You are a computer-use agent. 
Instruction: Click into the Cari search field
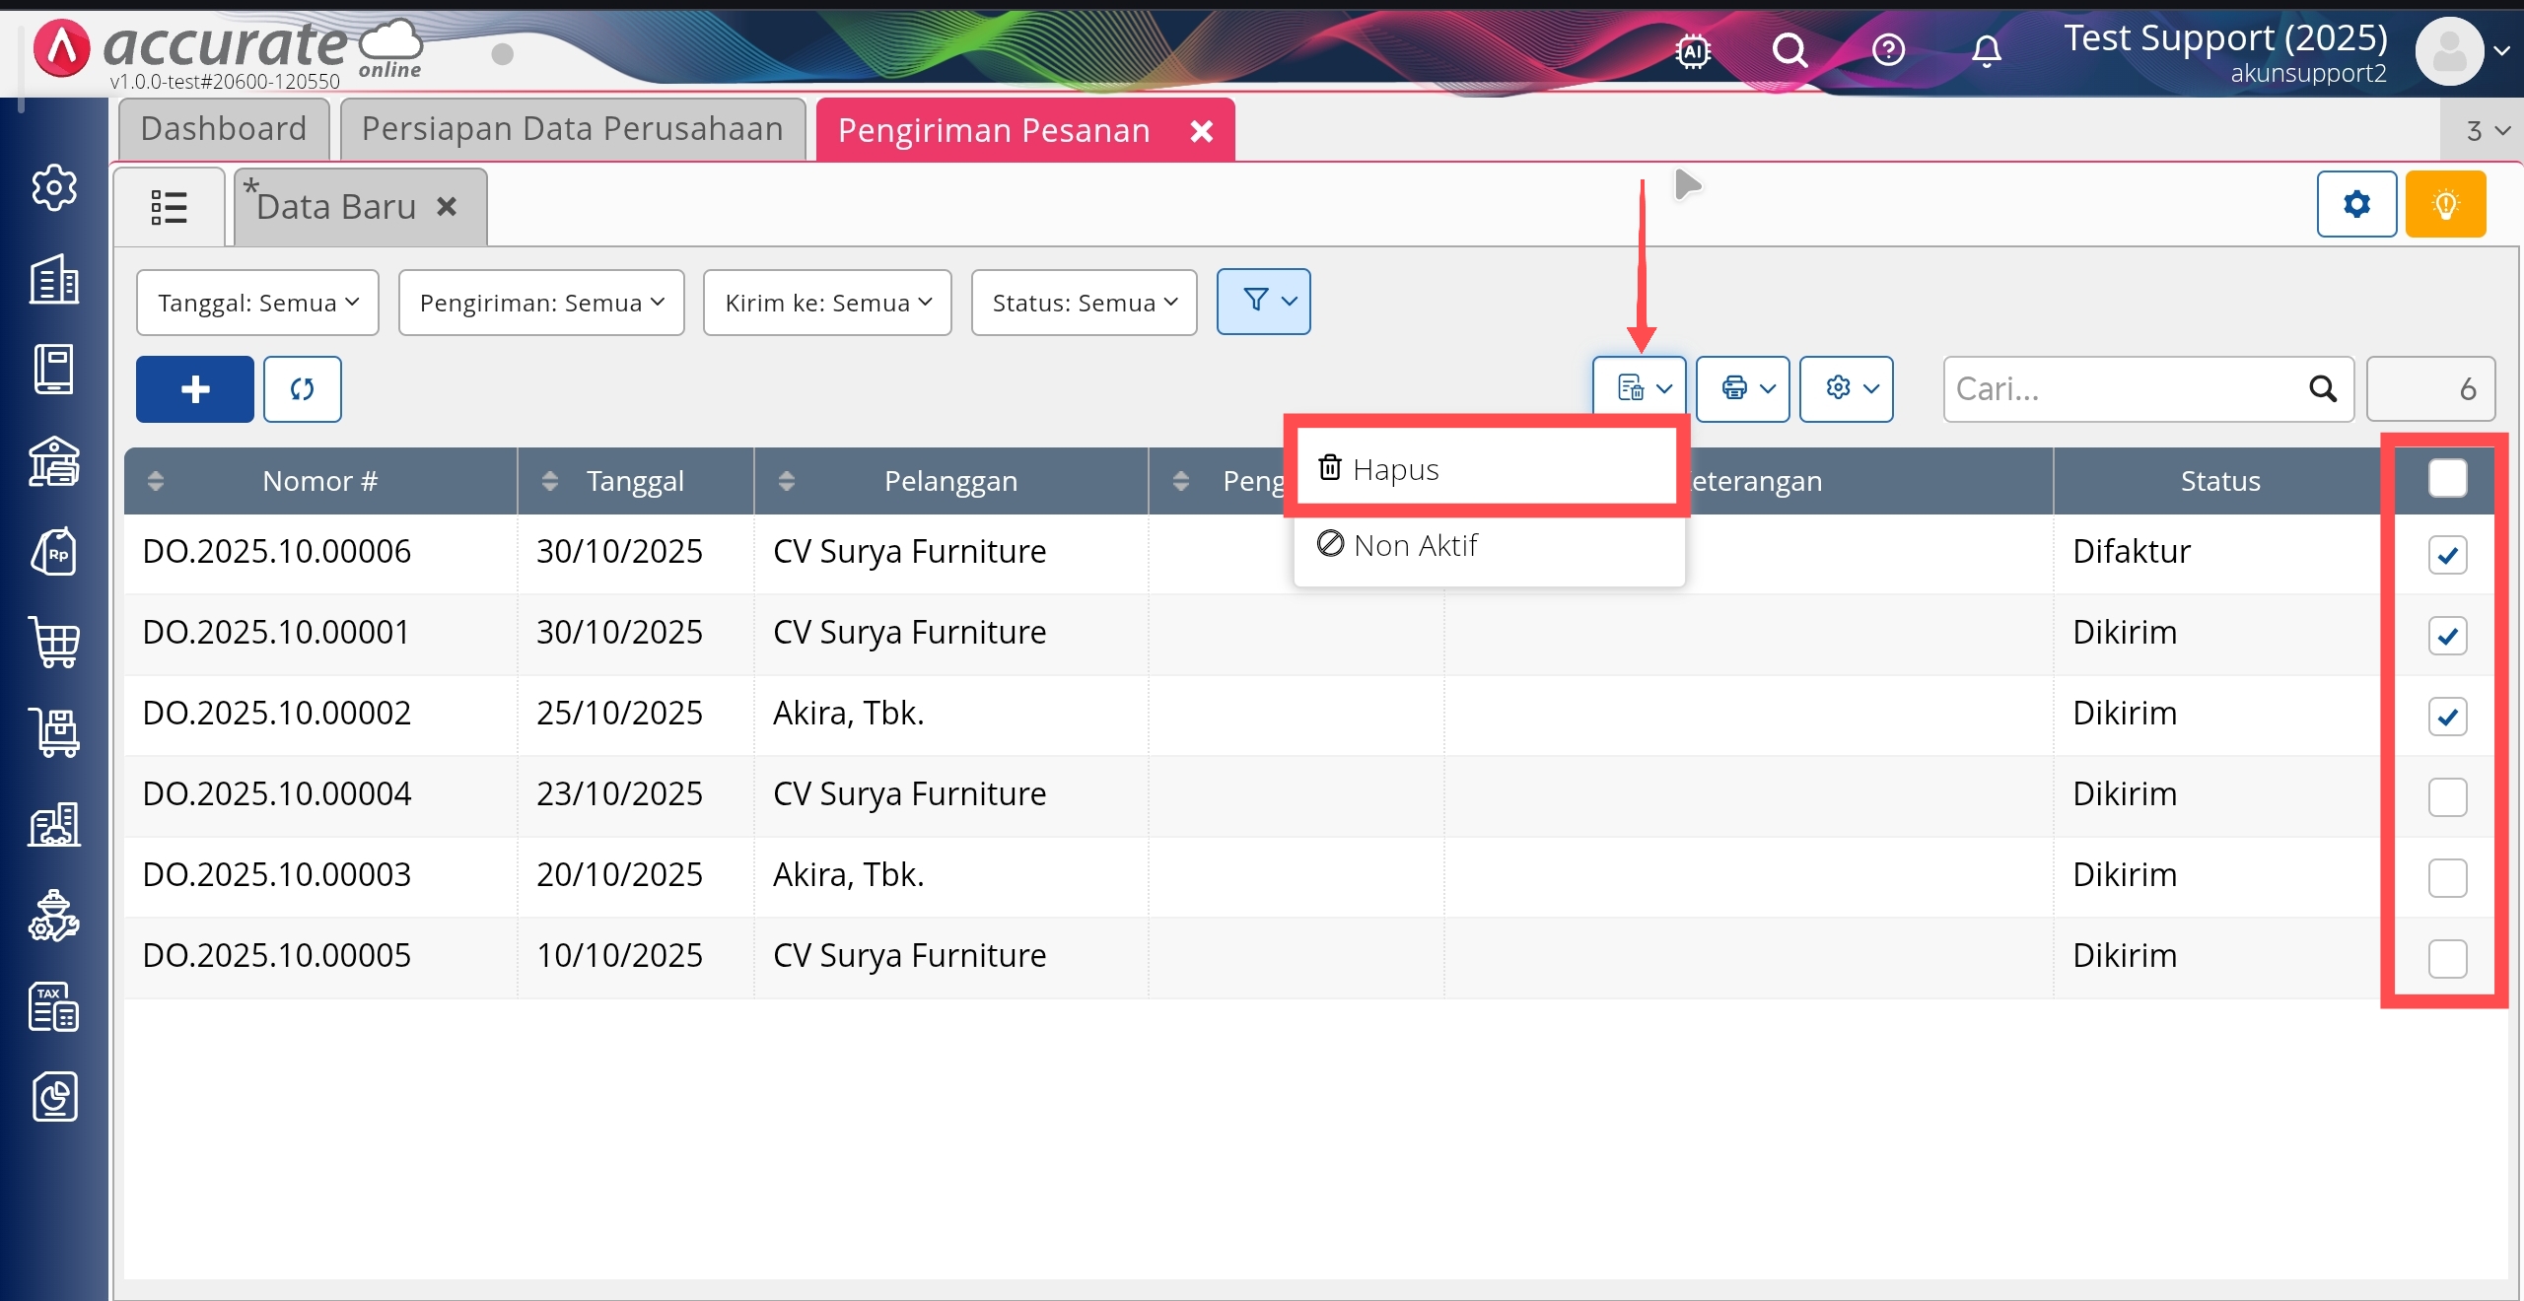2120,389
